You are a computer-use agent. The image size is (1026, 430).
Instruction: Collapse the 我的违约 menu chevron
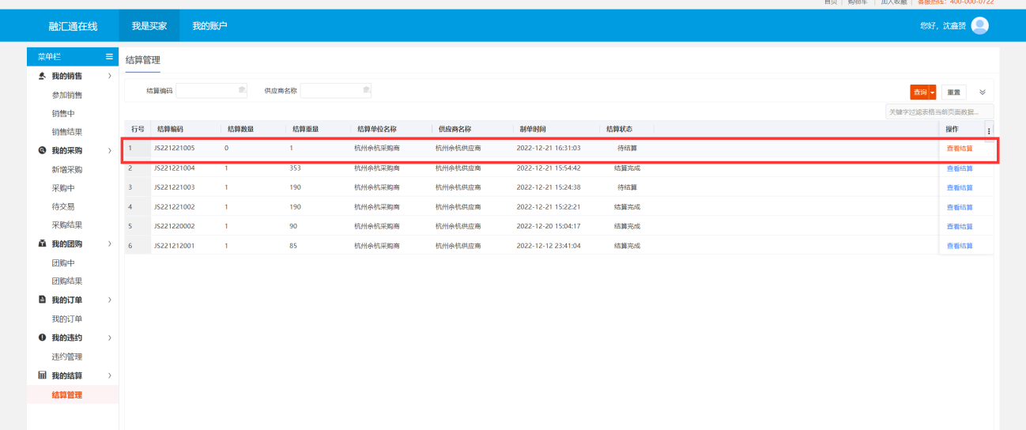(x=110, y=338)
